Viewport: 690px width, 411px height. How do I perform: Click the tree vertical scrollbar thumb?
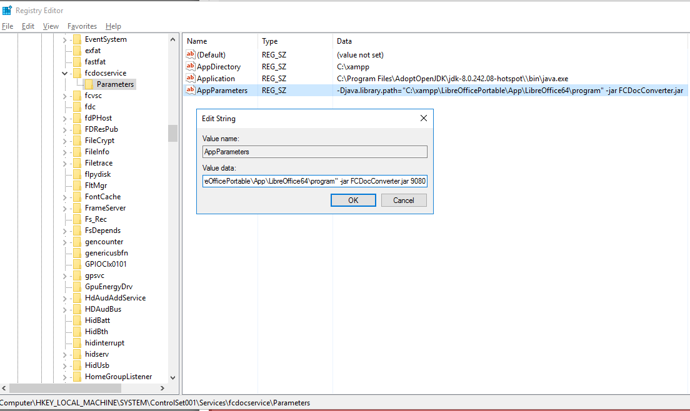pyautogui.click(x=172, y=133)
